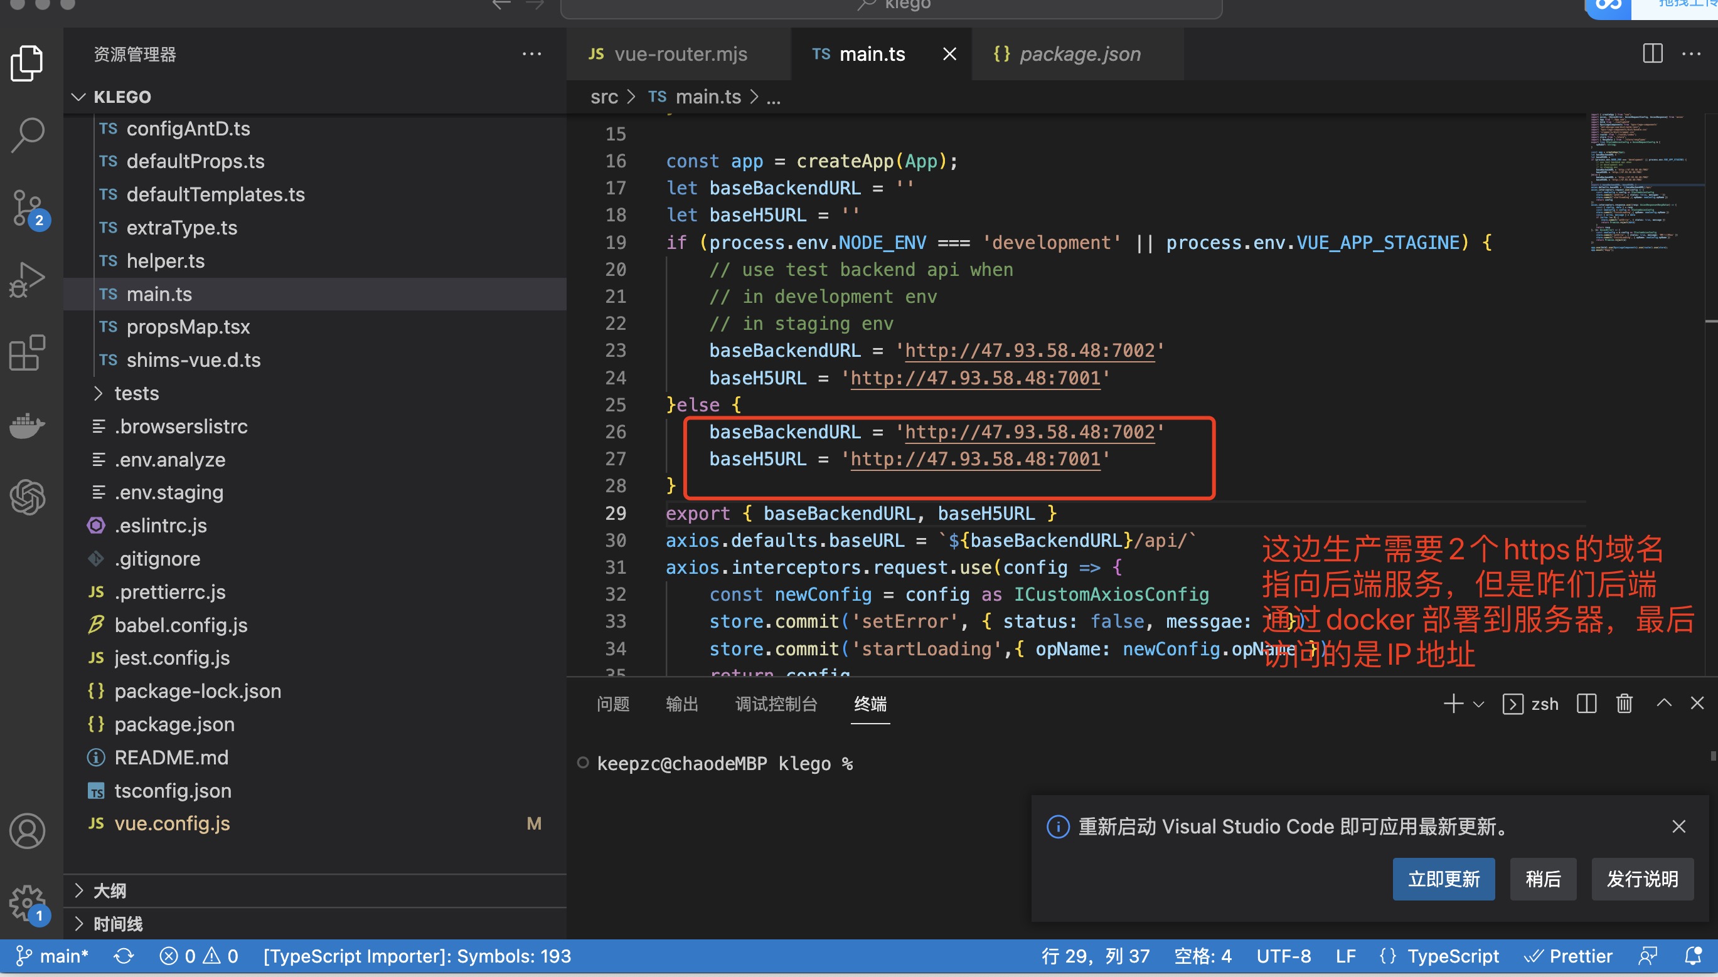
Task: Open the 输出 output panel tab
Action: (x=682, y=704)
